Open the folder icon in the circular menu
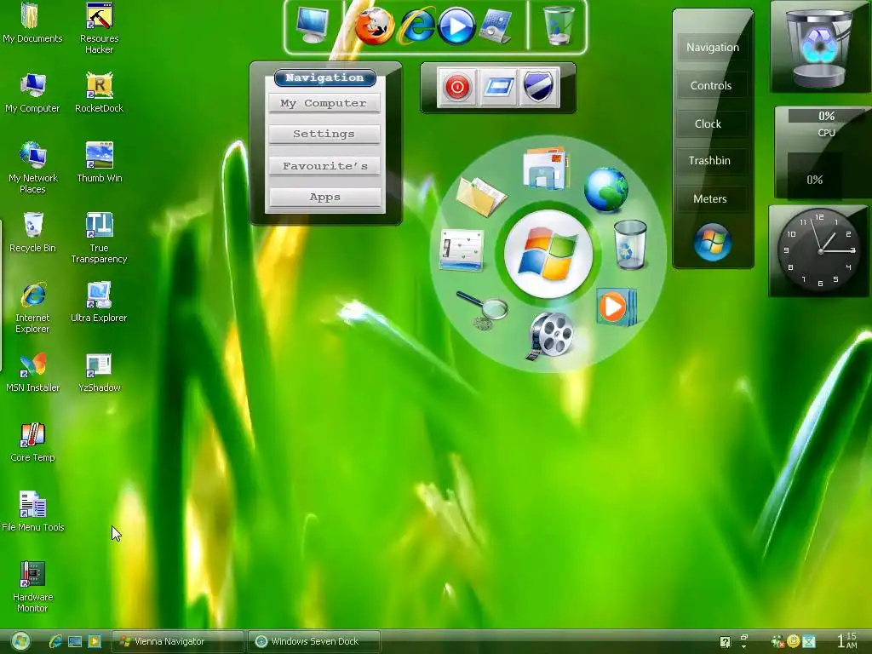The width and height of the screenshot is (872, 654). (481, 197)
